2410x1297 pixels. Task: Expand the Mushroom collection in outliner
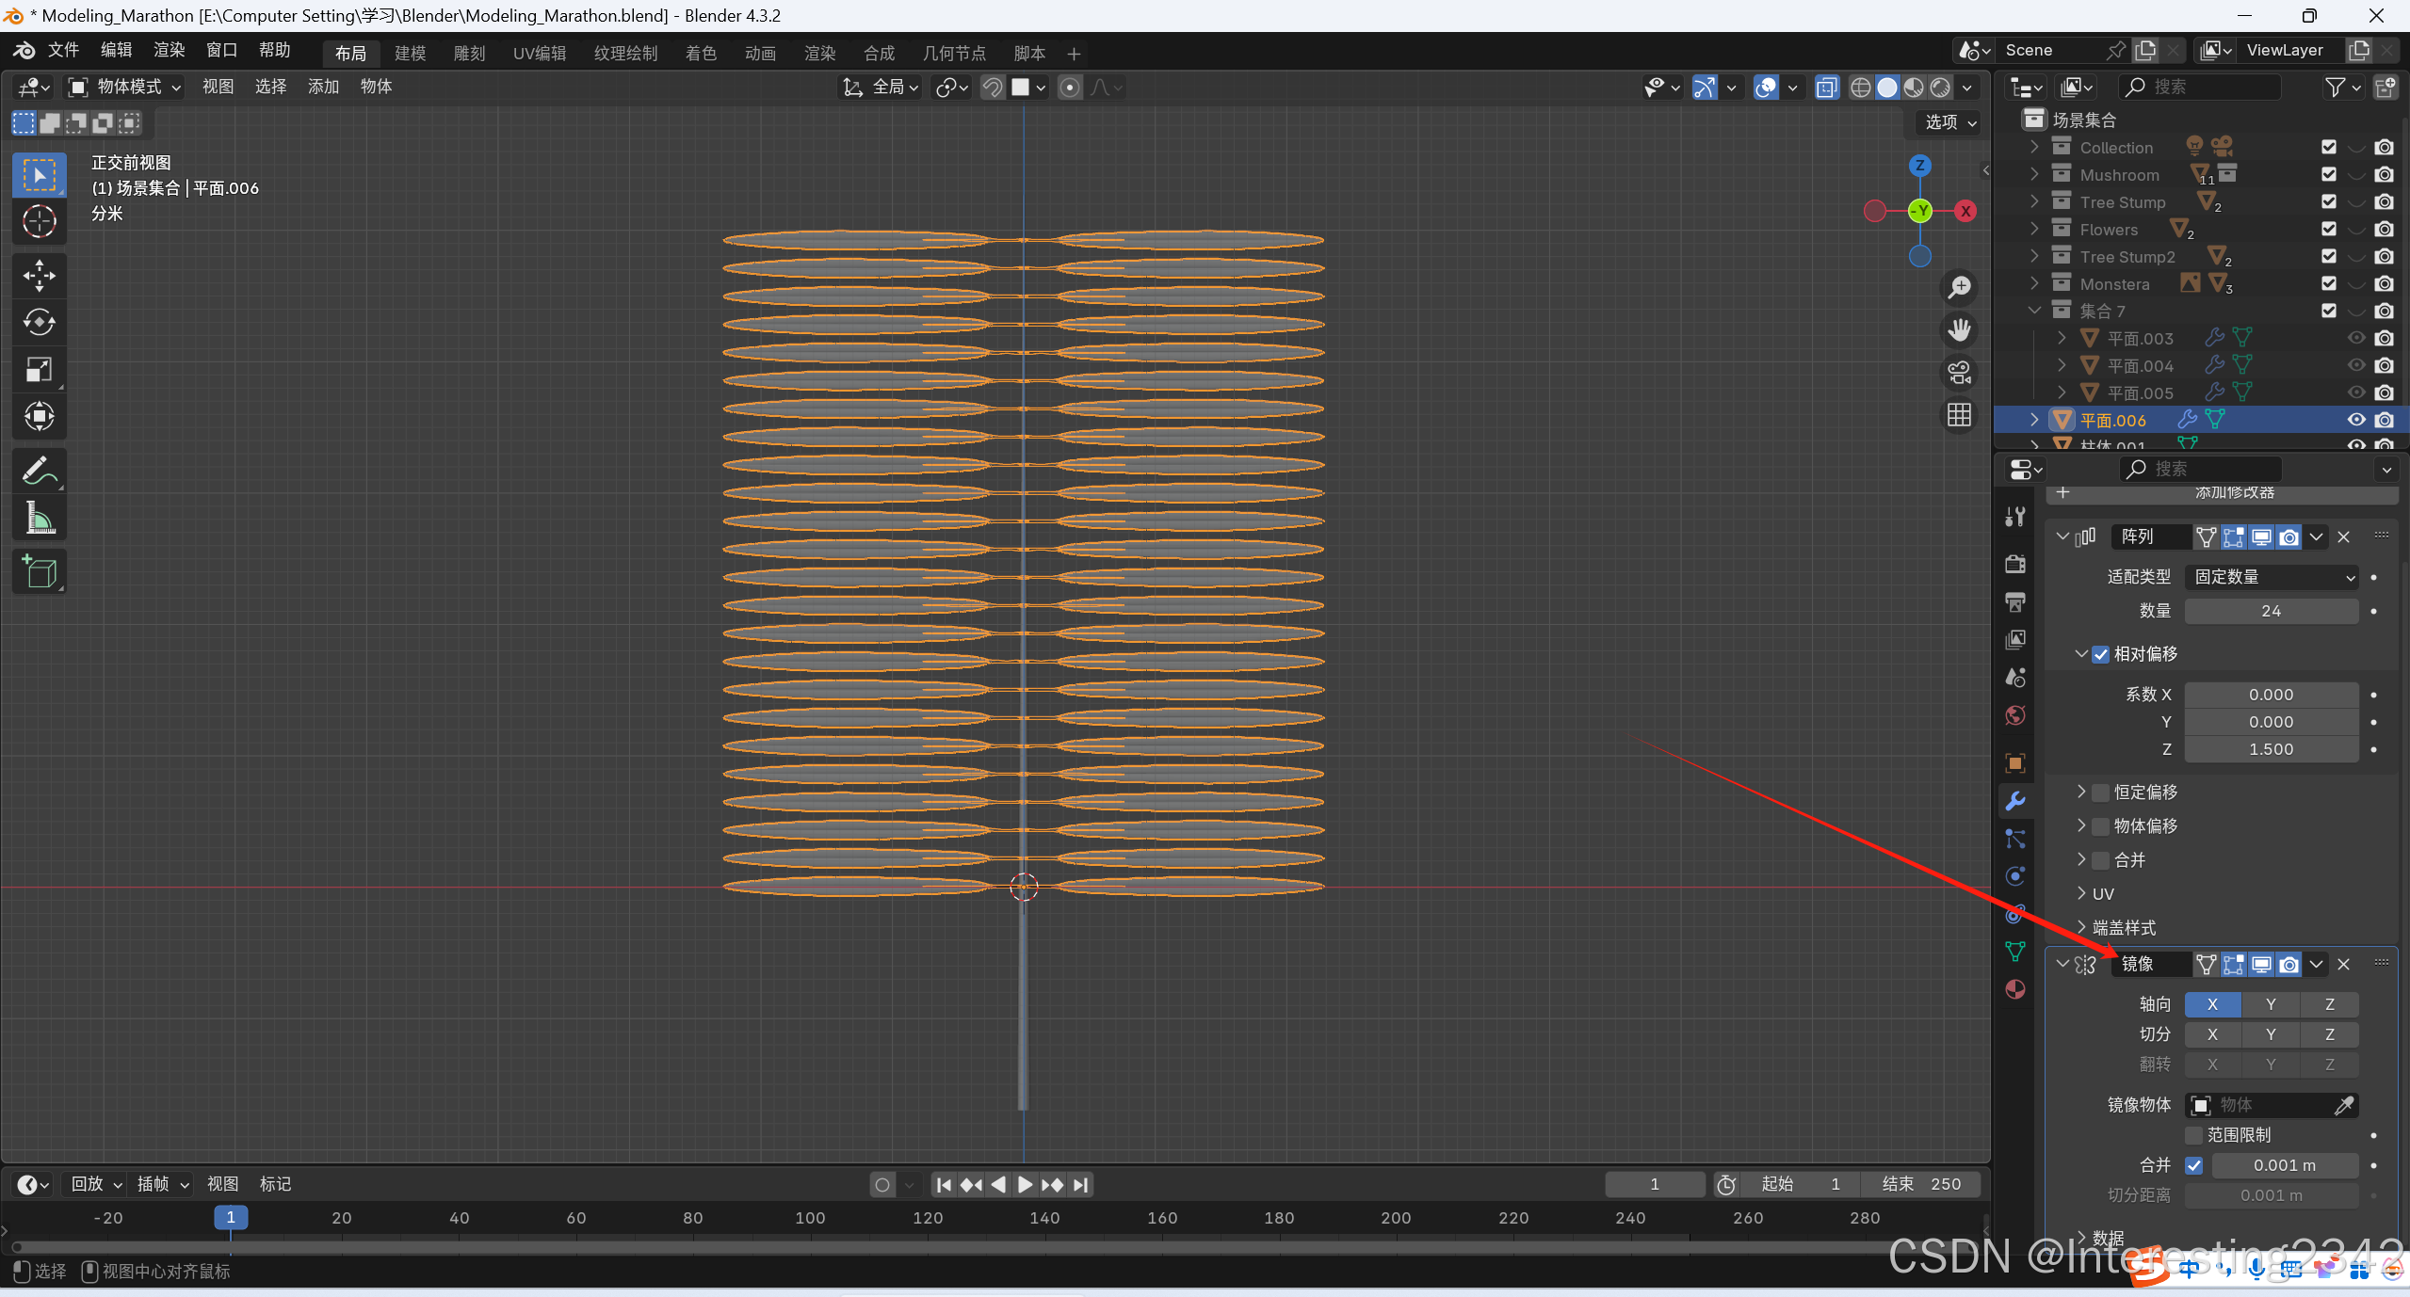2034,175
